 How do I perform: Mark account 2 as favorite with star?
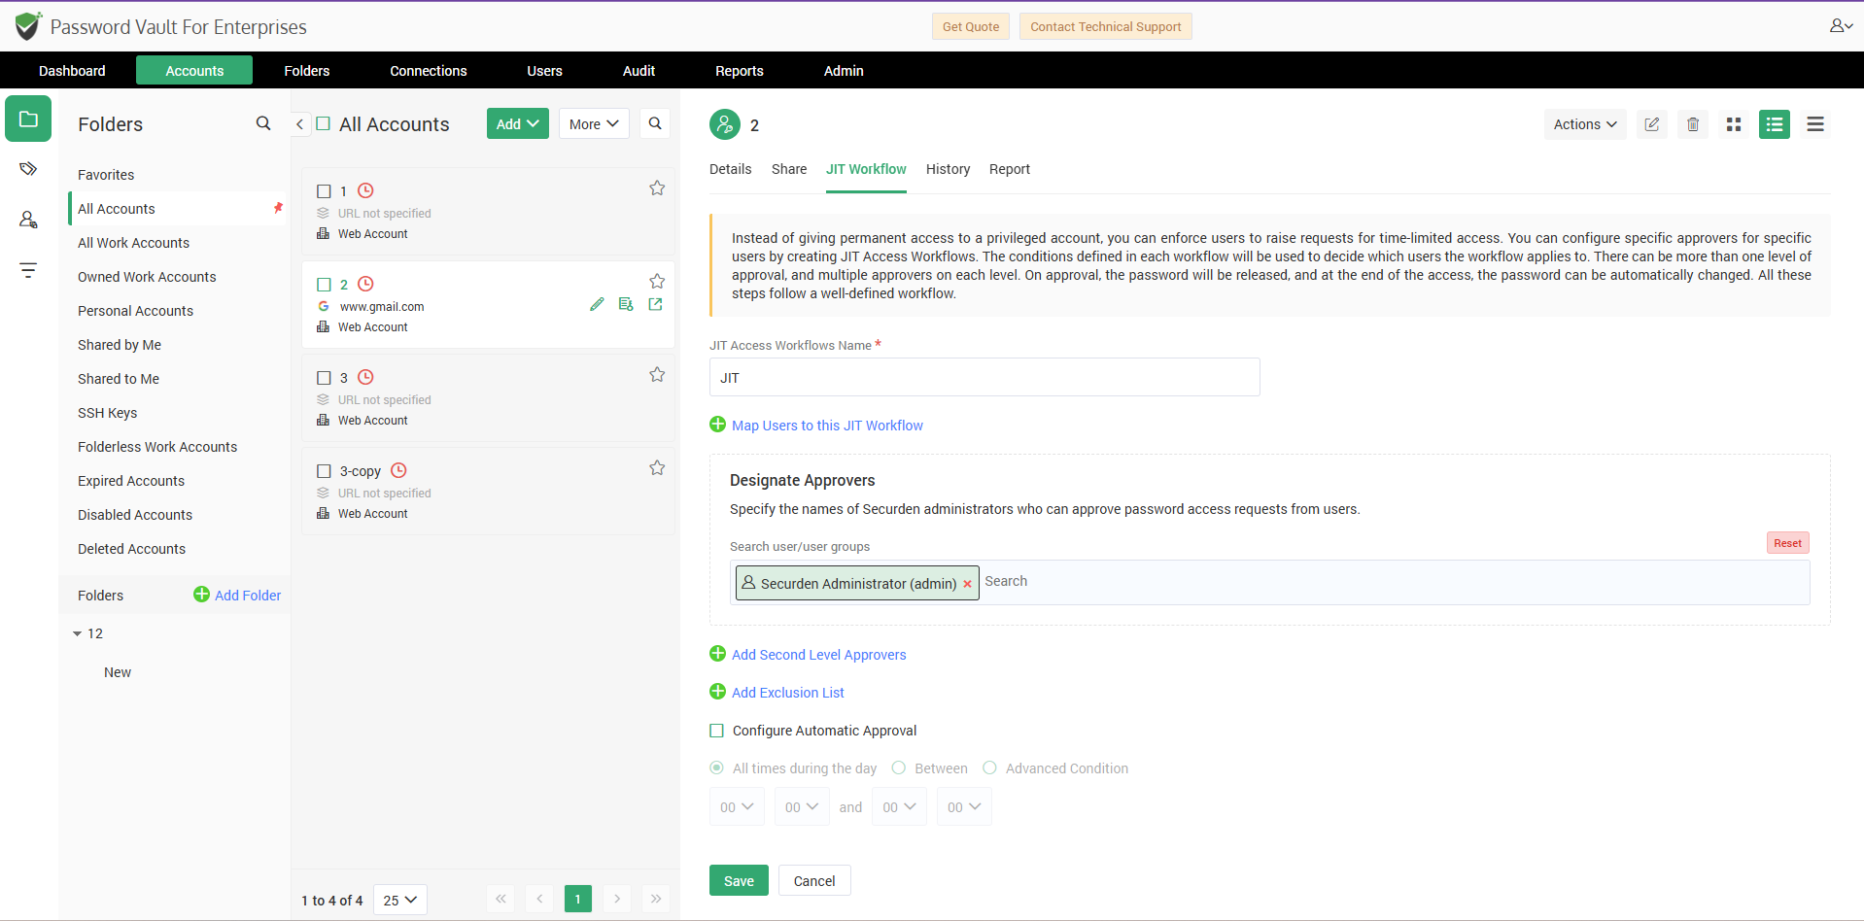(657, 282)
